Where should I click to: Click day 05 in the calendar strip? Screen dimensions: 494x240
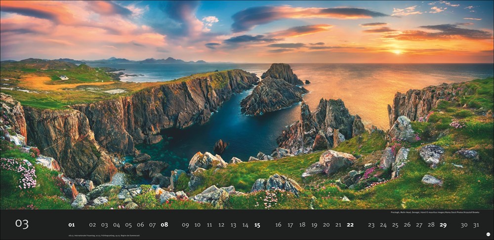(x=128, y=225)
